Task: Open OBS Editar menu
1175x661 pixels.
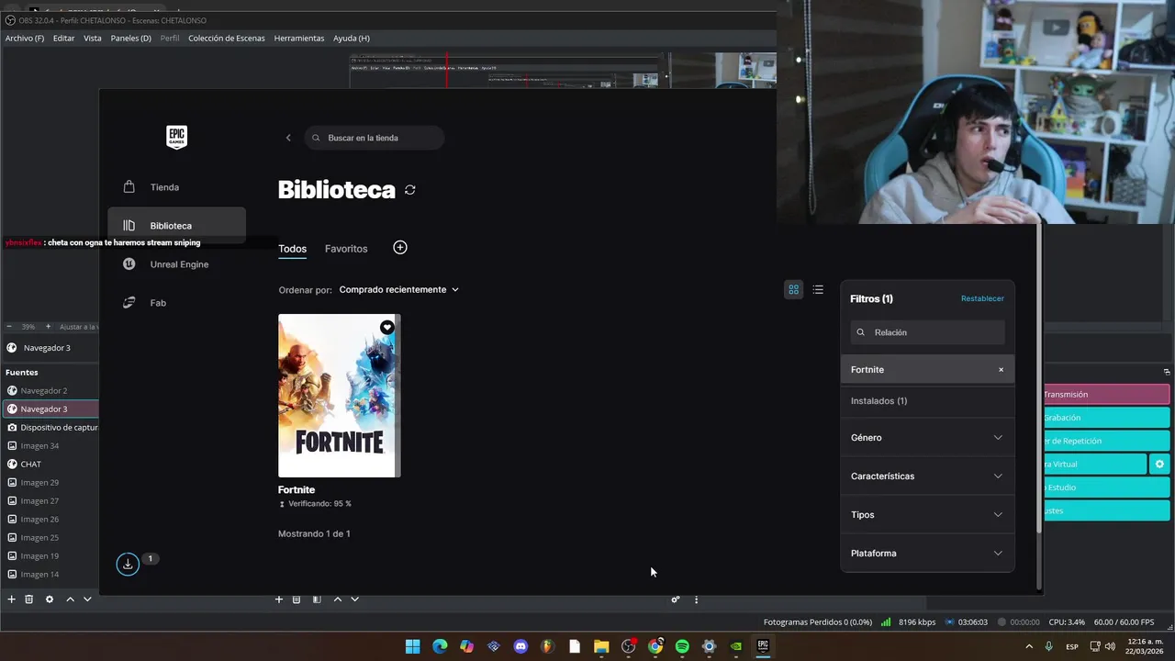Action: [x=63, y=39]
